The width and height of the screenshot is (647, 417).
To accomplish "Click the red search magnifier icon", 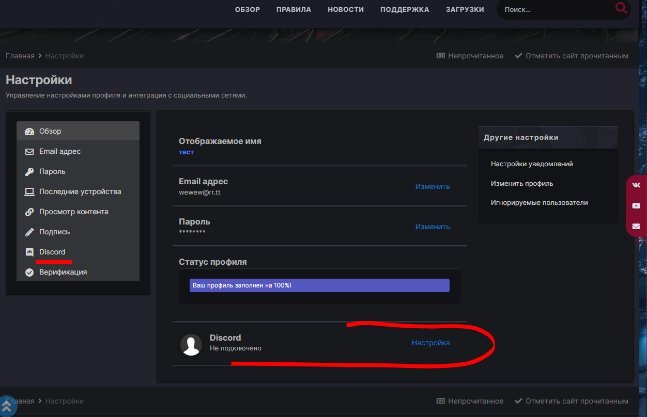I will click(x=621, y=8).
